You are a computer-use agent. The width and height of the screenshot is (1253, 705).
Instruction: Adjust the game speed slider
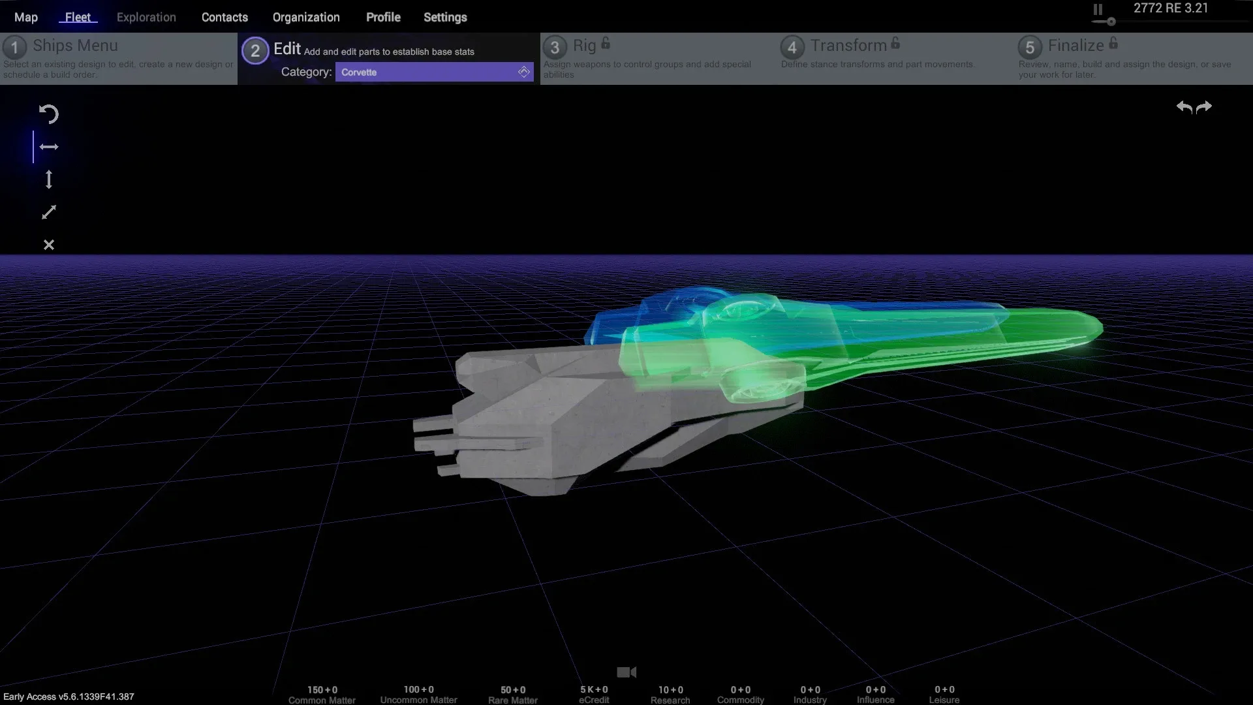pos(1111,22)
